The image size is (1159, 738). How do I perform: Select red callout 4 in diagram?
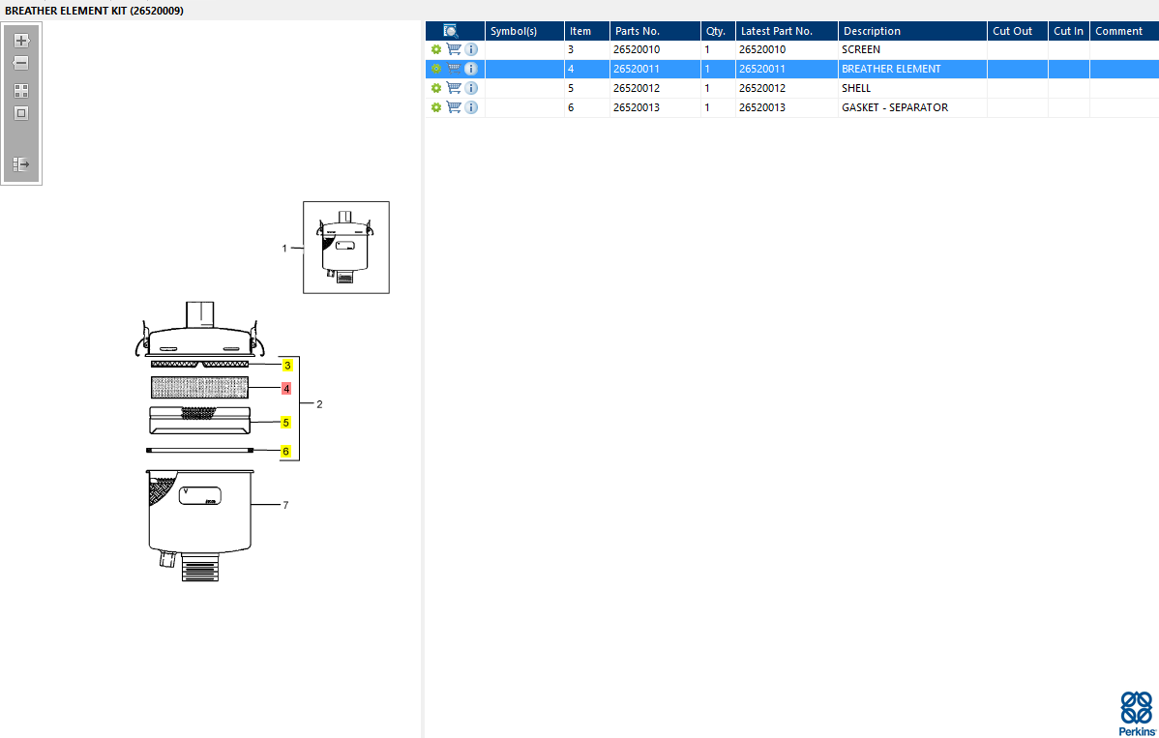coord(286,389)
